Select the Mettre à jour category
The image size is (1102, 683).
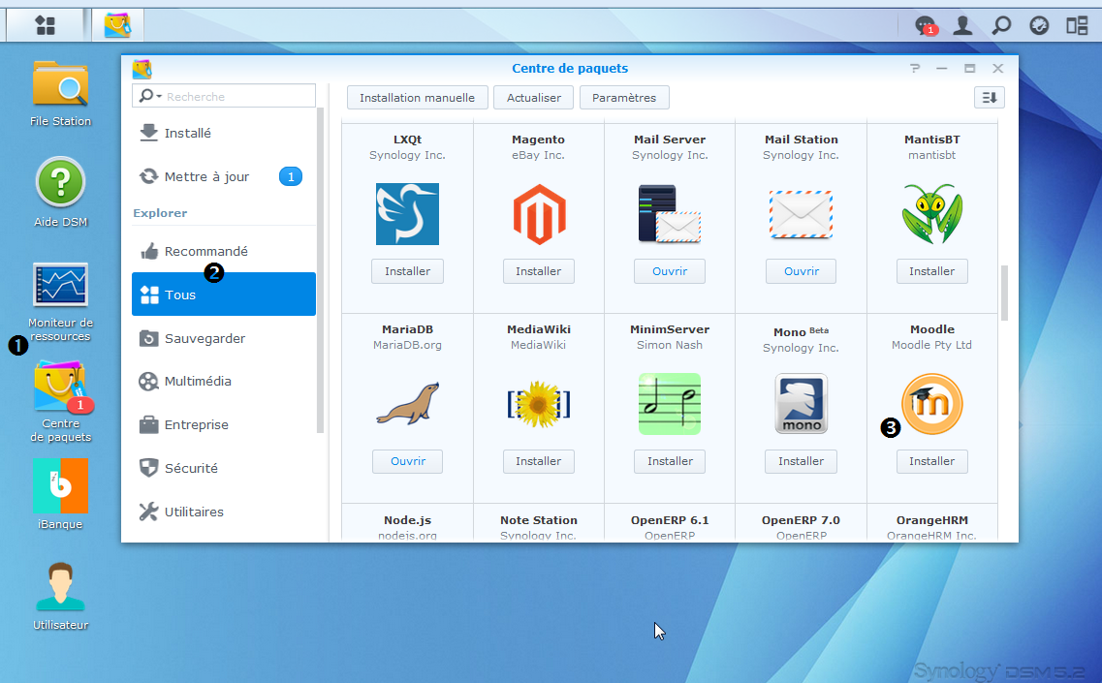click(224, 176)
